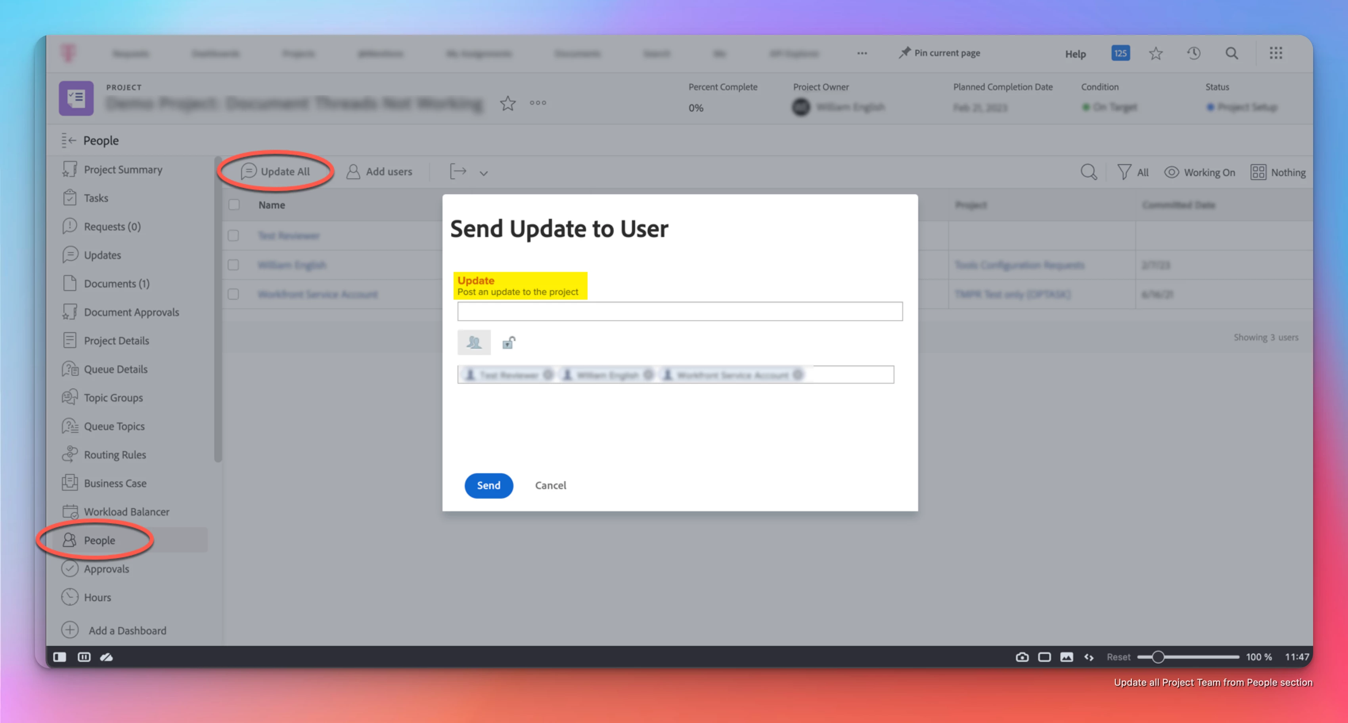Check the first user row checkbox
This screenshot has width=1348, height=723.
[234, 236]
